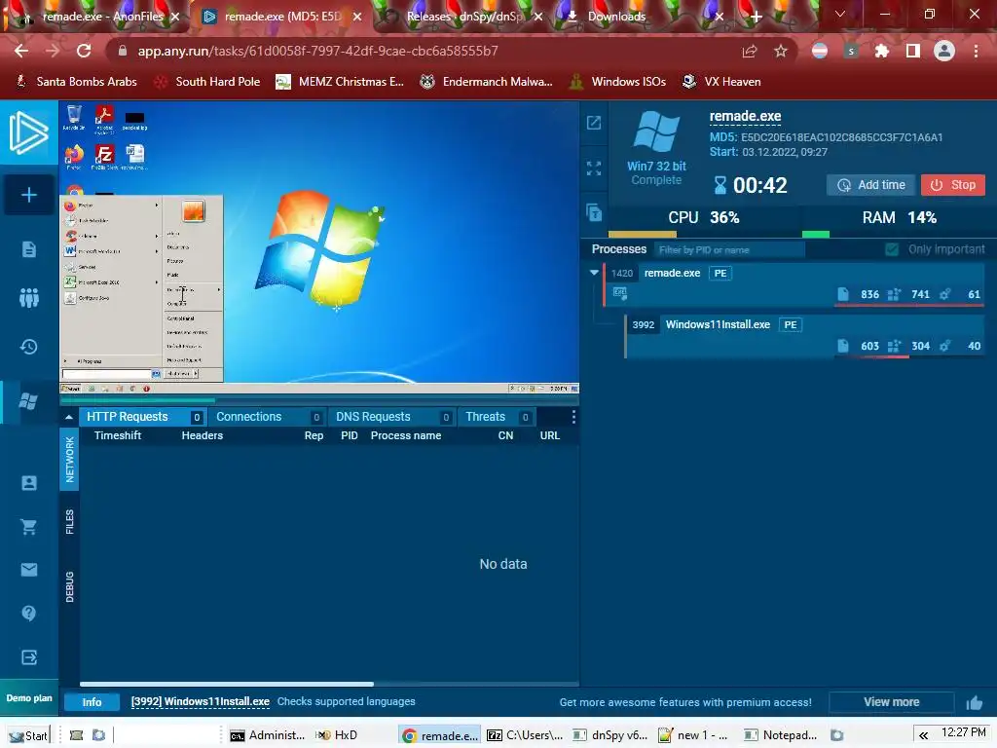Open Chrome extensions puzzle icon
The height and width of the screenshot is (748, 997).
(x=881, y=51)
